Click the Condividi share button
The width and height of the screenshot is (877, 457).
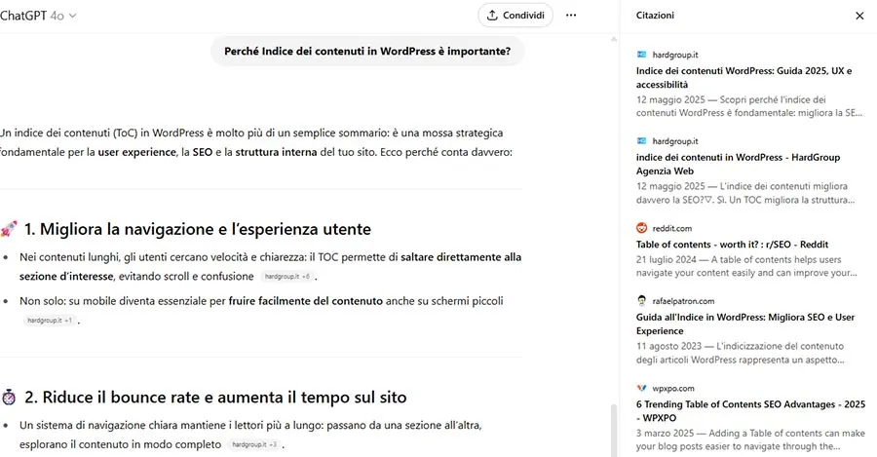click(x=515, y=15)
